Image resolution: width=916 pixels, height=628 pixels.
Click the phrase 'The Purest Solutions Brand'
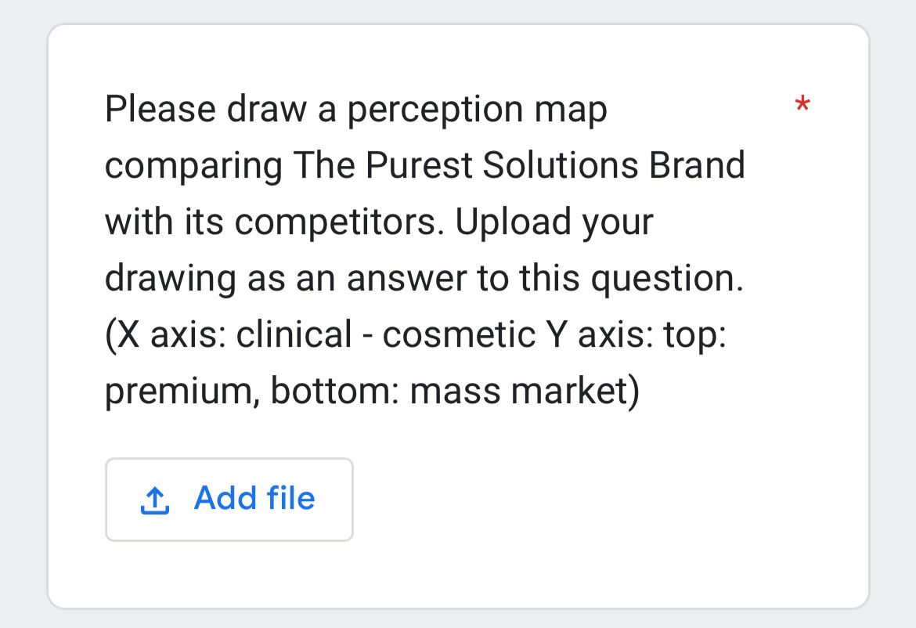(518, 165)
